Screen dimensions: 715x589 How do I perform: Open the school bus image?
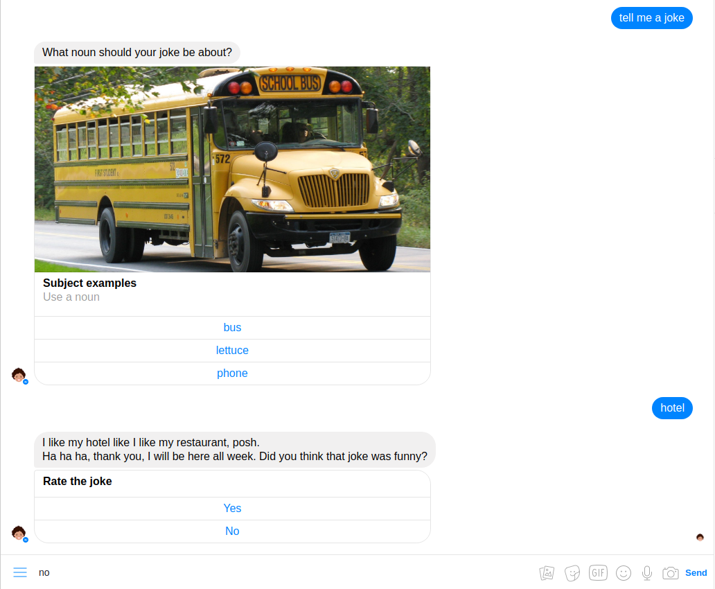point(233,169)
